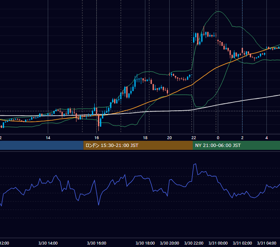280x247 pixels.
Task: Click the "3/30 18:00" date label
Action: (x=145, y=243)
